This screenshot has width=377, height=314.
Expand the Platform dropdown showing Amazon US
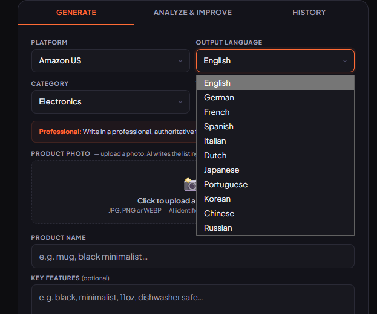[111, 61]
